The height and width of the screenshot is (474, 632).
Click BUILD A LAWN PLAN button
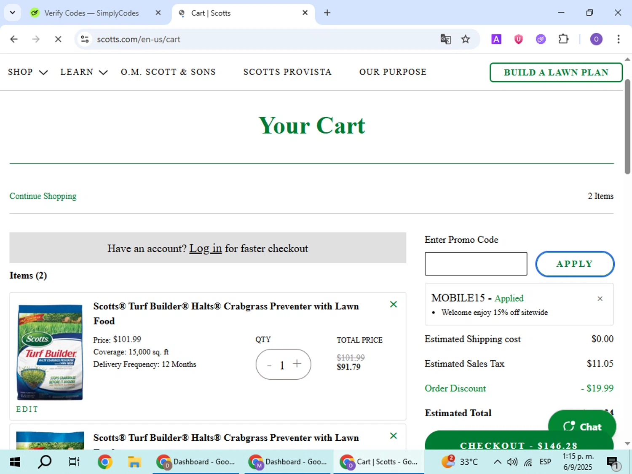pyautogui.click(x=556, y=72)
